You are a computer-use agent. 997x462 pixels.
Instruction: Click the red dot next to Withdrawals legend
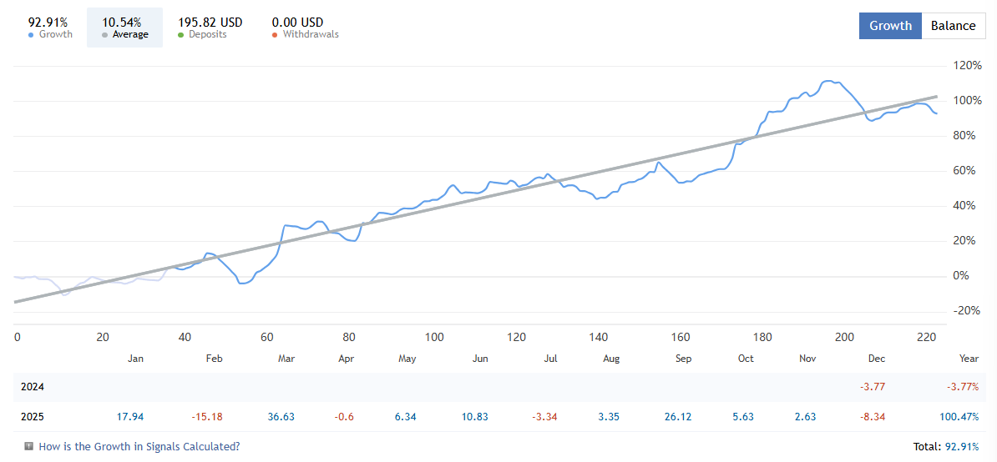[276, 35]
